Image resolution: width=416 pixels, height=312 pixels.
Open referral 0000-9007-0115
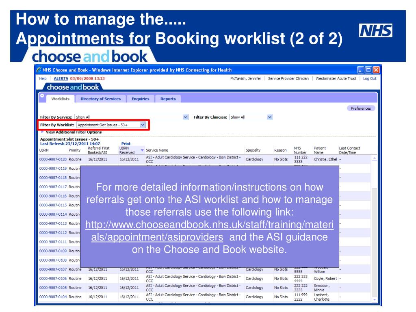[x=53, y=205]
